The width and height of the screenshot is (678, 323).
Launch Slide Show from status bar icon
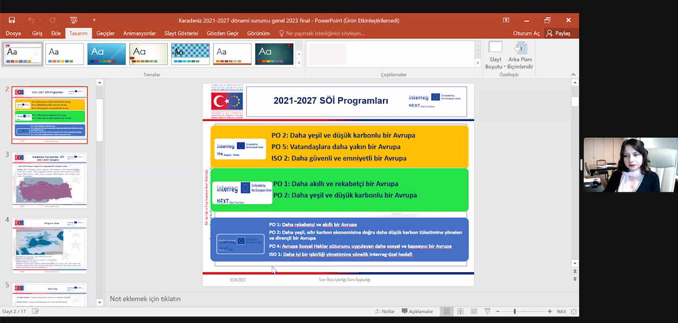pos(488,311)
